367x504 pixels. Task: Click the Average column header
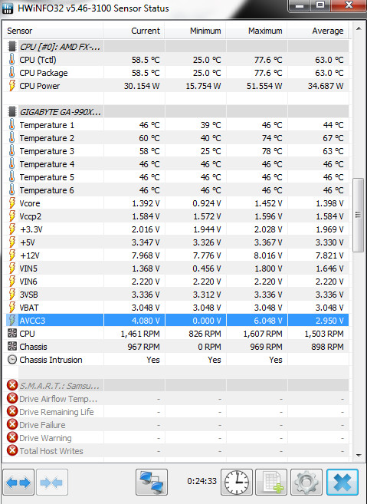point(318,31)
